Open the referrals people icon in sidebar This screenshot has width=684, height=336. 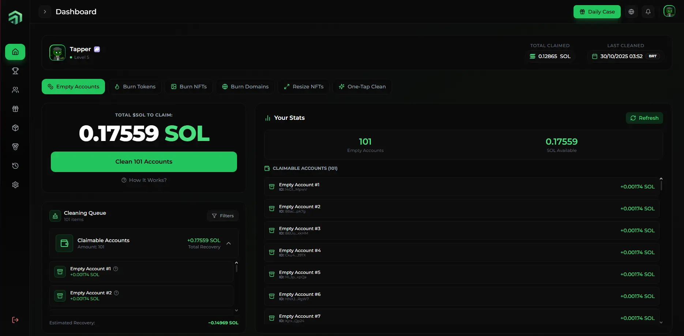[15, 90]
